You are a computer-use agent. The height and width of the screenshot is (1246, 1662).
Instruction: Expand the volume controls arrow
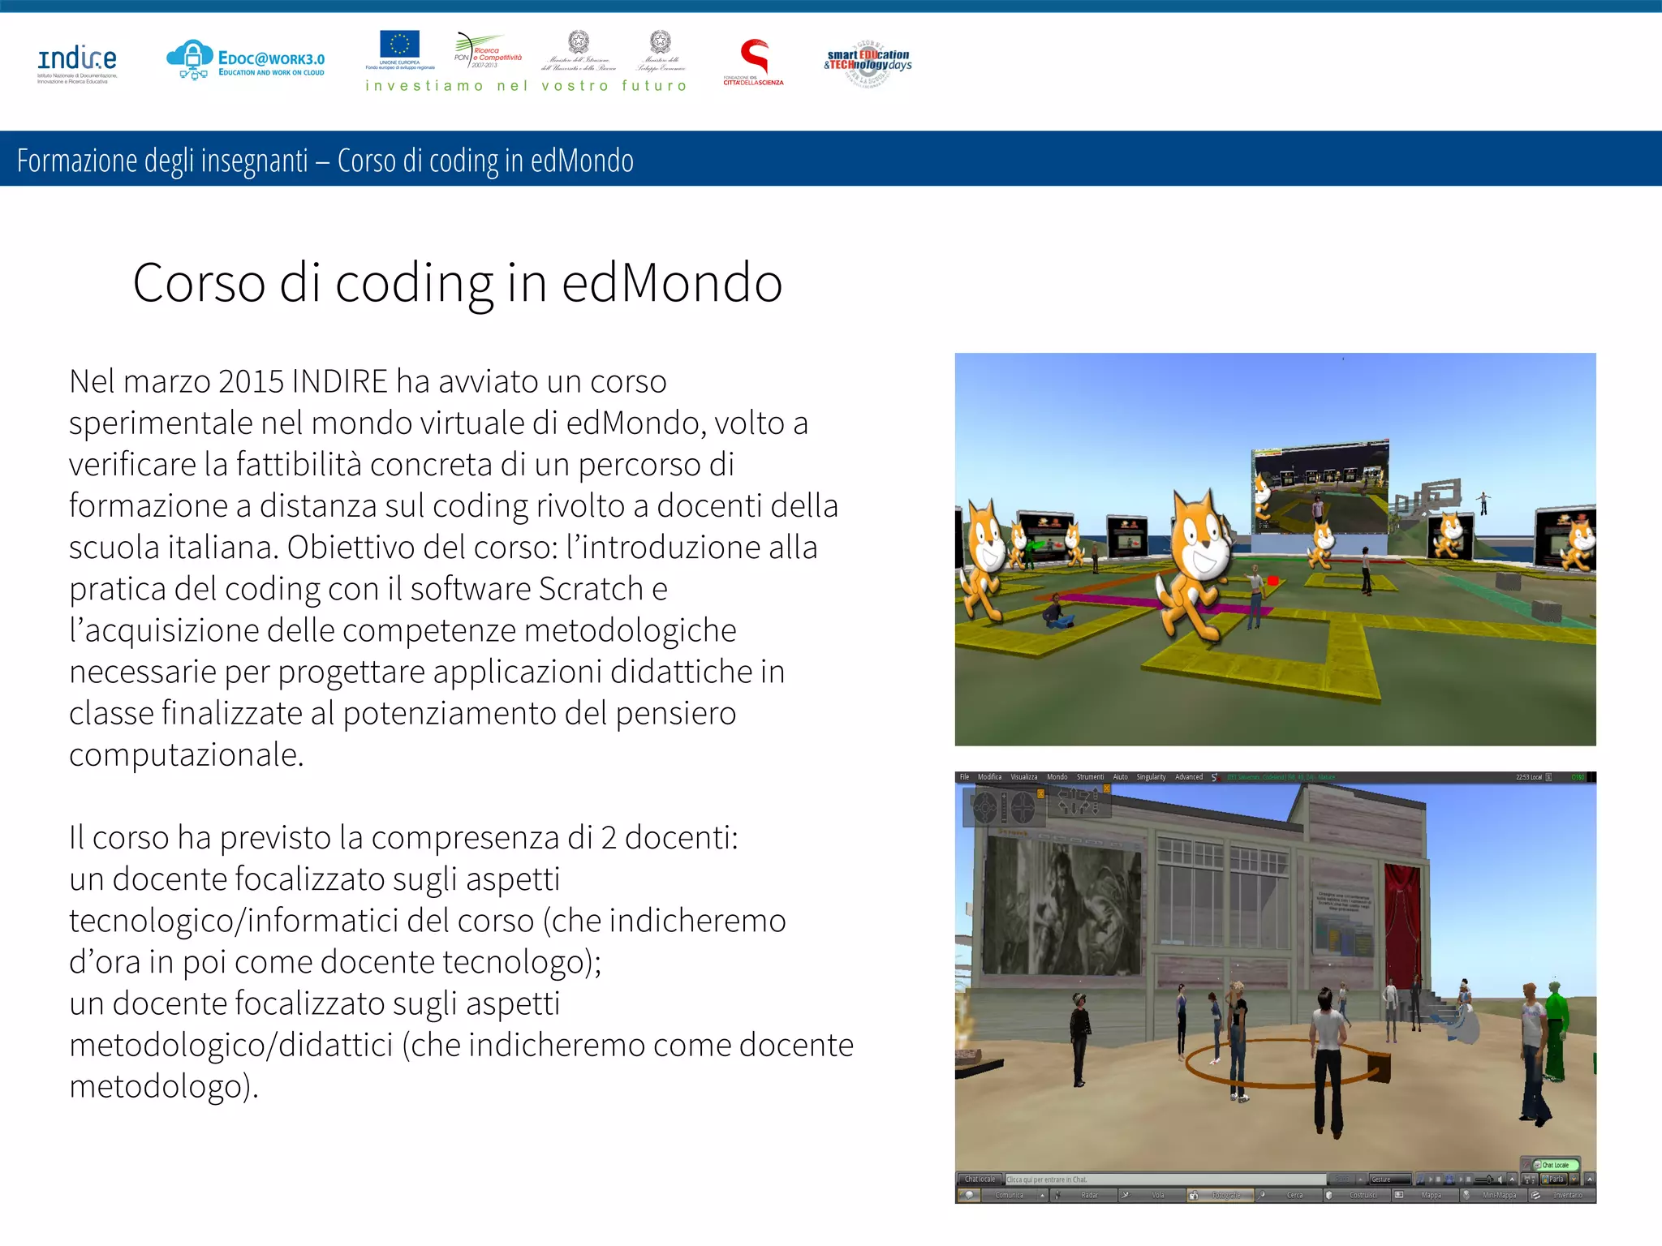[x=1512, y=1179]
